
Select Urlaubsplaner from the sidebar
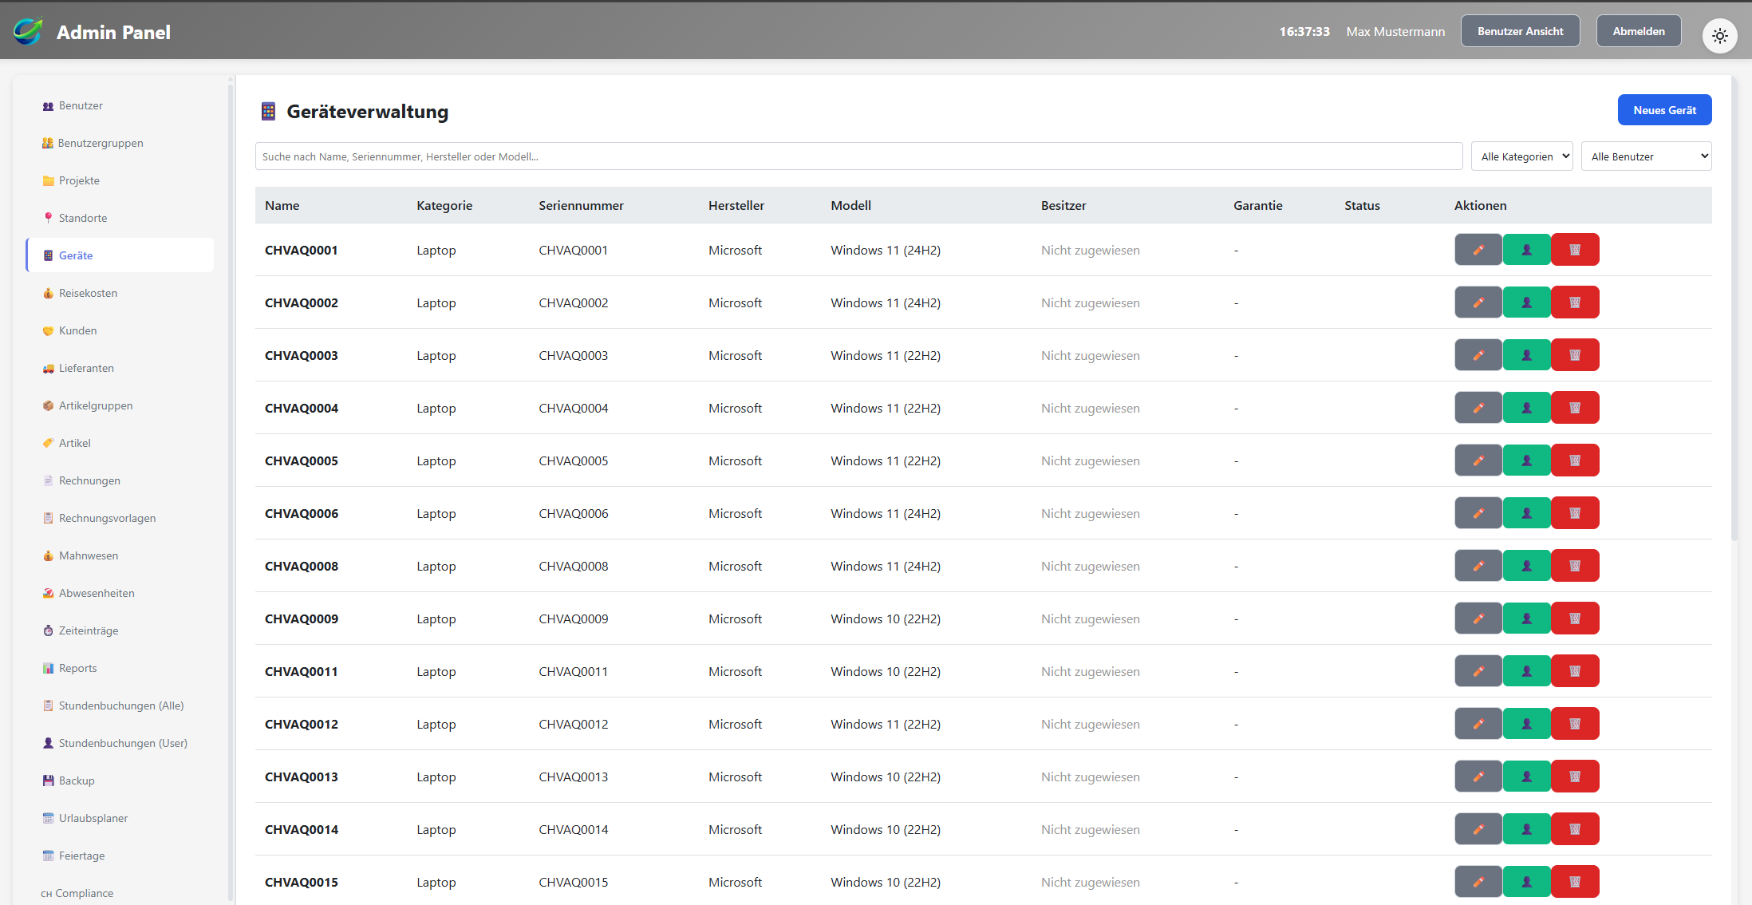93,818
